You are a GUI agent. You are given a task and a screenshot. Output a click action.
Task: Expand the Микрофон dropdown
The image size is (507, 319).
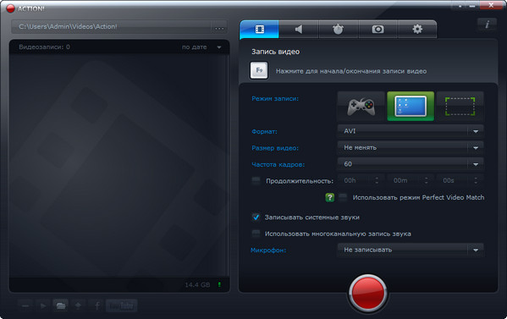pyautogui.click(x=411, y=250)
